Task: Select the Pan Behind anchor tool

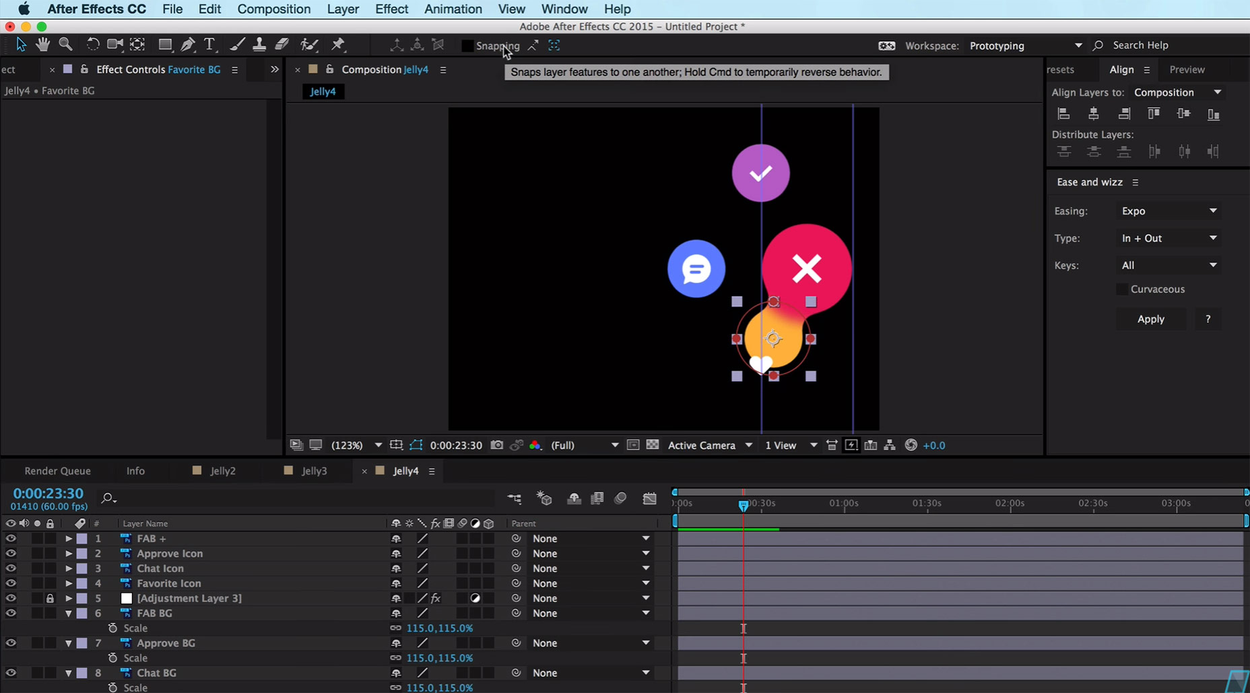Action: click(x=137, y=44)
